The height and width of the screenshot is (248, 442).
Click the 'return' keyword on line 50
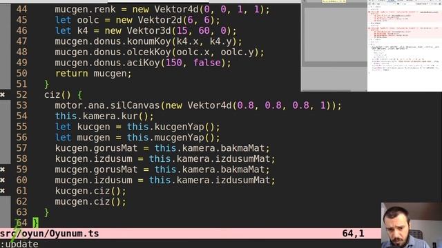[71, 74]
